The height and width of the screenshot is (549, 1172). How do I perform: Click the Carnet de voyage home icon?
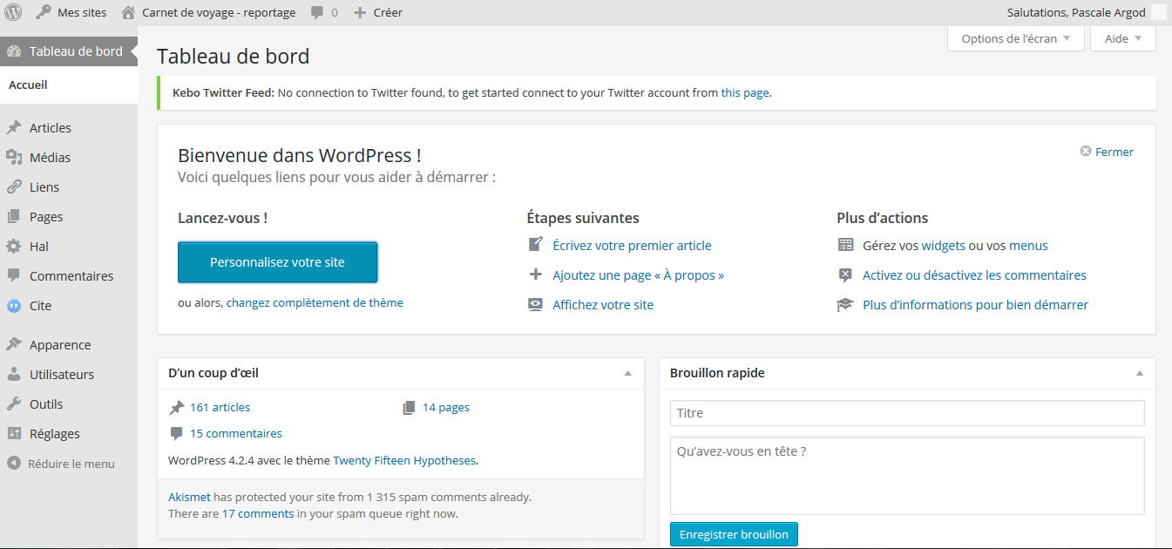pos(128,12)
